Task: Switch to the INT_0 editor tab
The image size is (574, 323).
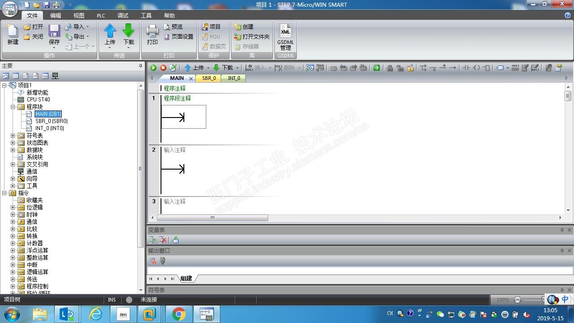Action: tap(234, 78)
